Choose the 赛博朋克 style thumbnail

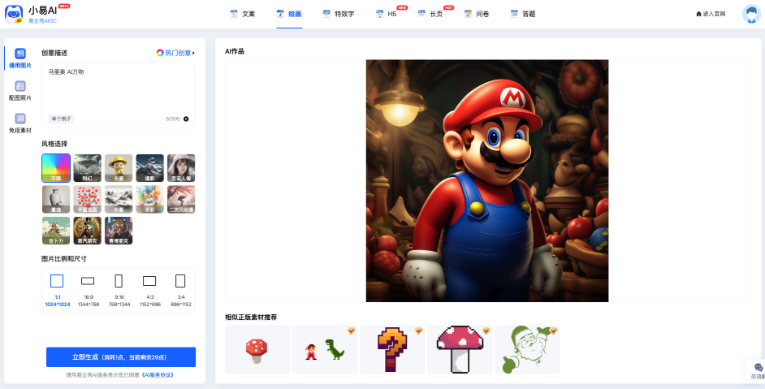pyautogui.click(x=119, y=231)
